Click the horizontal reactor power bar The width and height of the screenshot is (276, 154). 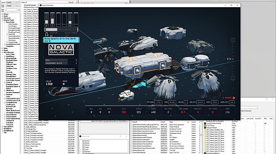61,29
